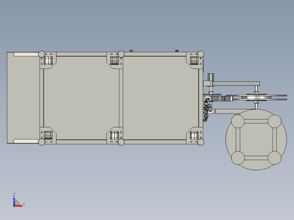Select the narrow leftmost panel of the frame
Image resolution: width=294 pixels, height=220 pixels.
(23, 98)
